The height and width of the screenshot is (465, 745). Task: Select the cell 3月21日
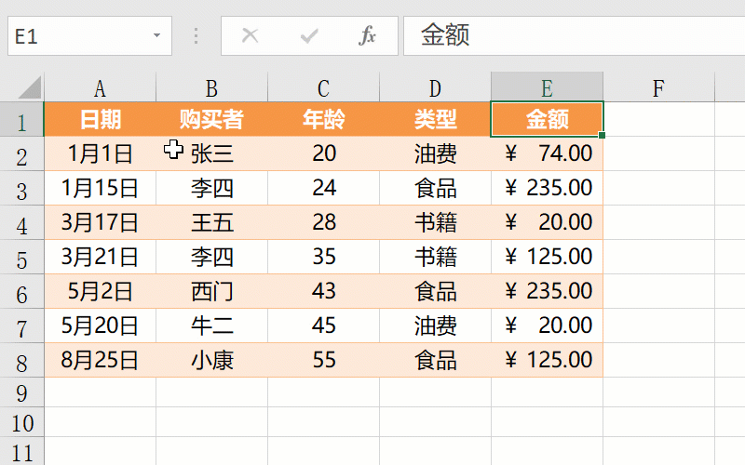[x=100, y=257]
